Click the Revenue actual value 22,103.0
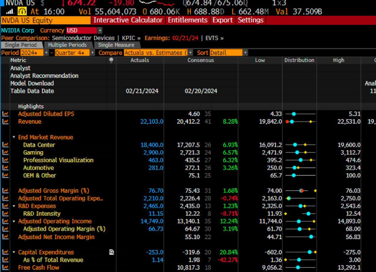This screenshot has height=272, width=376. pyautogui.click(x=151, y=122)
